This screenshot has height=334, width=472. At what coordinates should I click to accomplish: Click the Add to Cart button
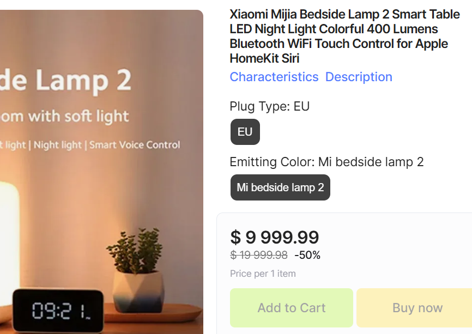tap(292, 308)
